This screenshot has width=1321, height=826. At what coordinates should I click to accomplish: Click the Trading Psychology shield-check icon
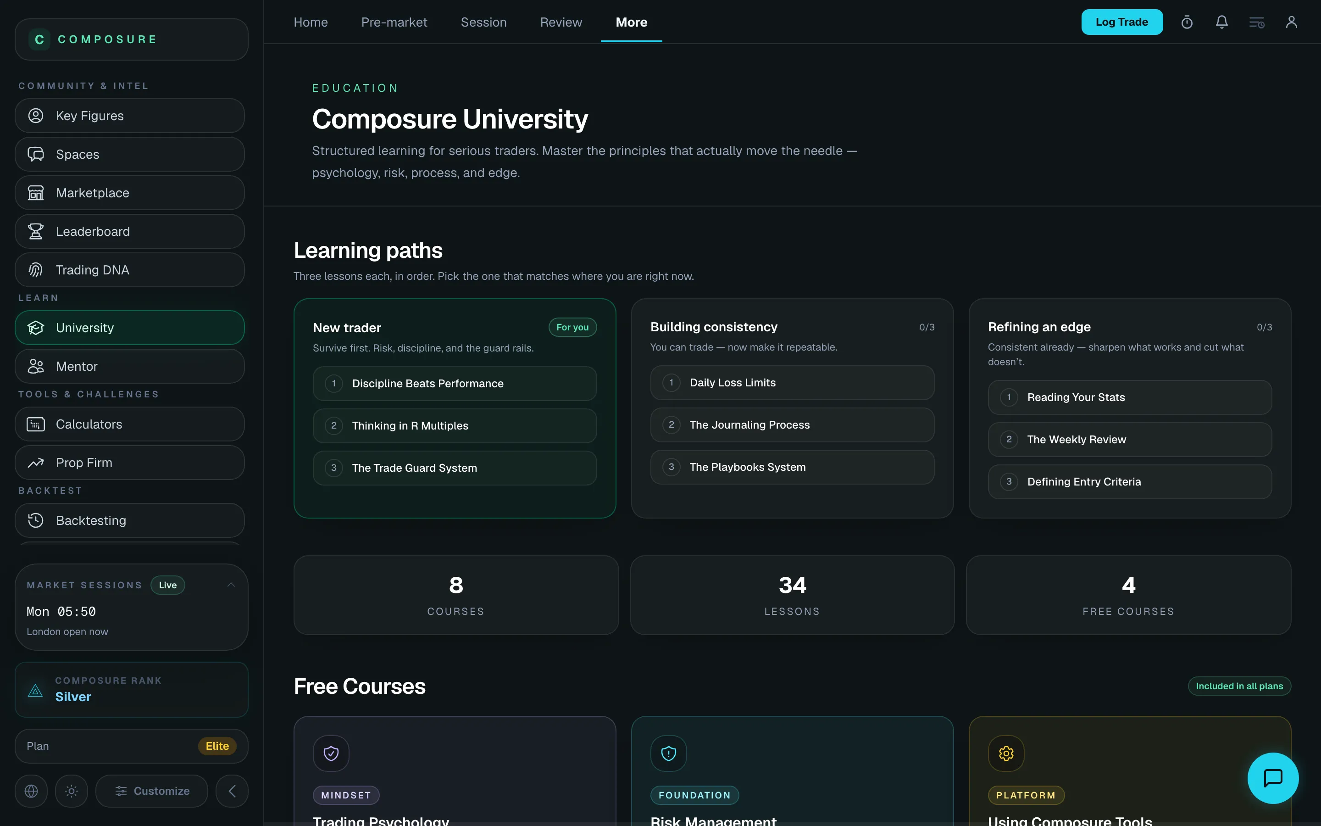coord(331,753)
